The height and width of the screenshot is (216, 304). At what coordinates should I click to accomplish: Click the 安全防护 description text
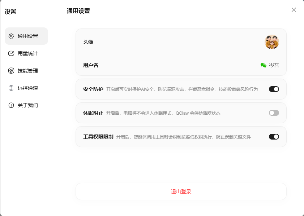tap(182, 89)
